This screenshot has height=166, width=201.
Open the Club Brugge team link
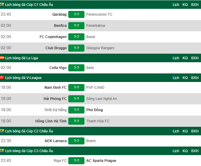56,48
